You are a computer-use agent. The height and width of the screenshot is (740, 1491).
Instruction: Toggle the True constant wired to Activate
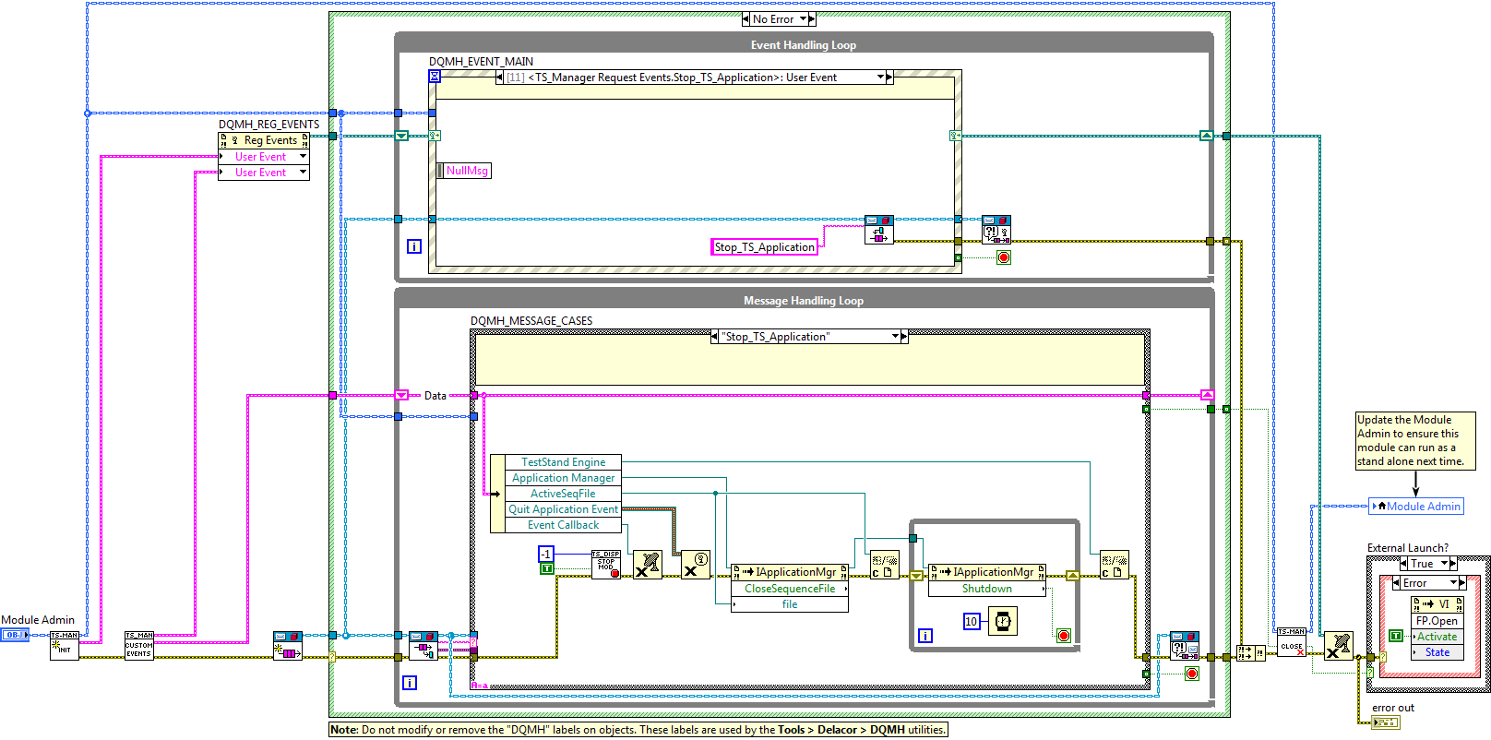(x=1396, y=636)
